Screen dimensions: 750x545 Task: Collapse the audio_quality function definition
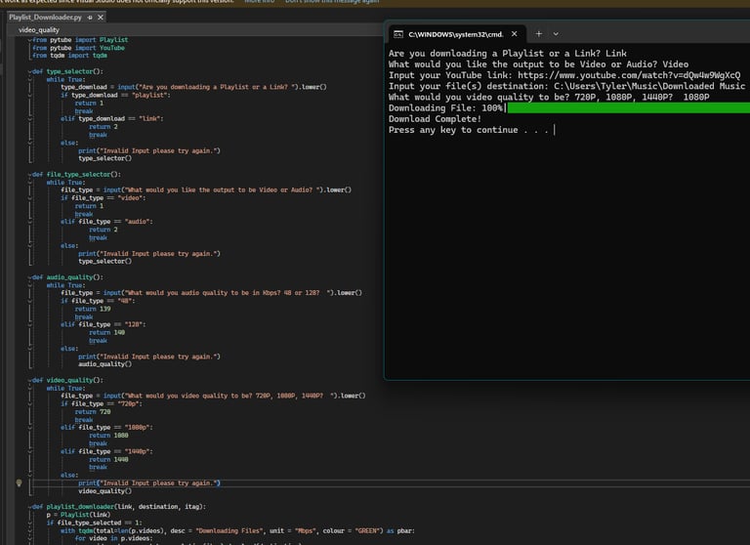[31, 276]
